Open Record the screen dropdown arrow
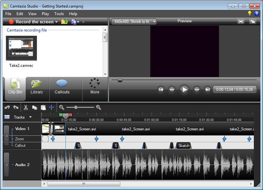 coord(56,22)
